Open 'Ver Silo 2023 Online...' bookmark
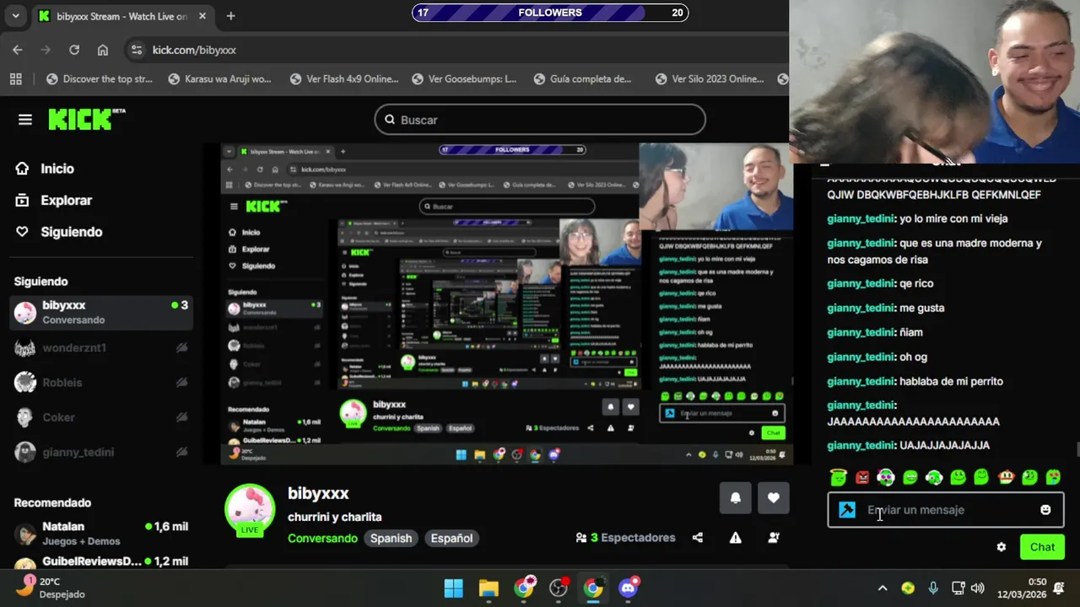Image resolution: width=1080 pixels, height=607 pixels. click(x=710, y=79)
